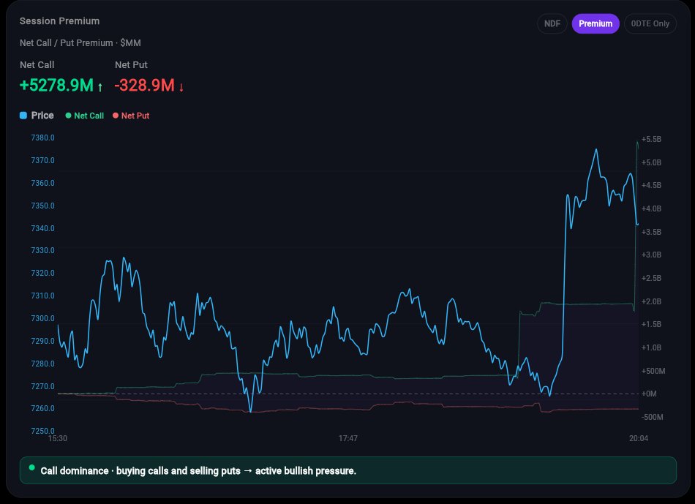Click the +0M premium axis label
The width and height of the screenshot is (695, 504).
pos(649,394)
